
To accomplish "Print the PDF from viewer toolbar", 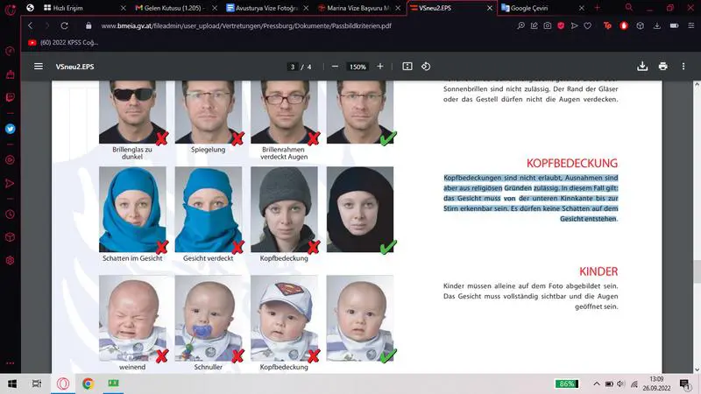I will 662,67.
